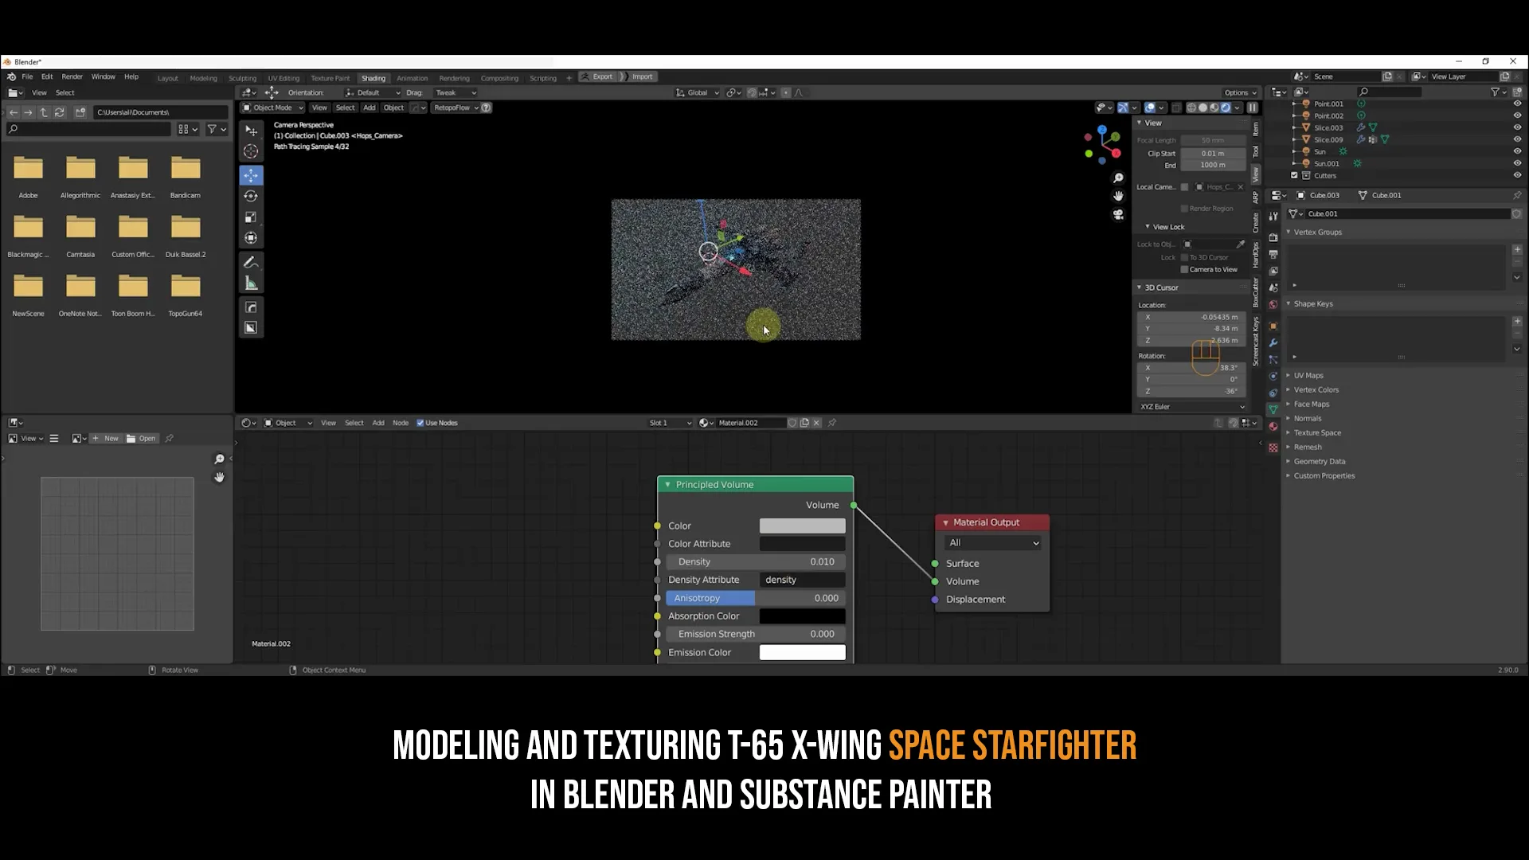
Task: Go back in file browser
Action: 14,112
